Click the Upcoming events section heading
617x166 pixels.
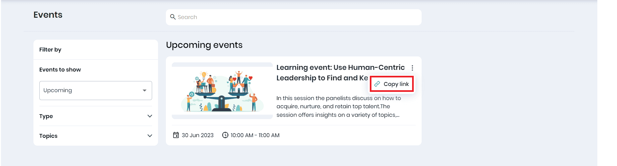tap(204, 45)
